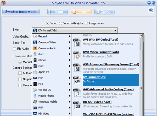Click the iPod device icon
Image resolution: width=157 pixels, height=116 pixels.
(35, 54)
